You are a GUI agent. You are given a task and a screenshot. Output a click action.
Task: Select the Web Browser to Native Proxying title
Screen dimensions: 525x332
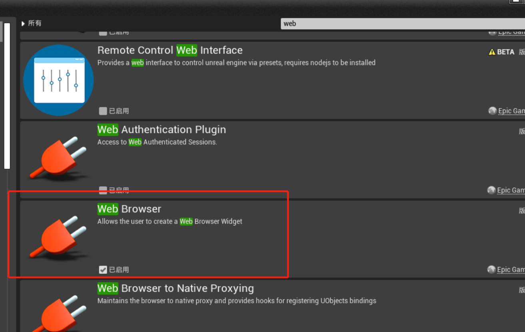point(176,289)
